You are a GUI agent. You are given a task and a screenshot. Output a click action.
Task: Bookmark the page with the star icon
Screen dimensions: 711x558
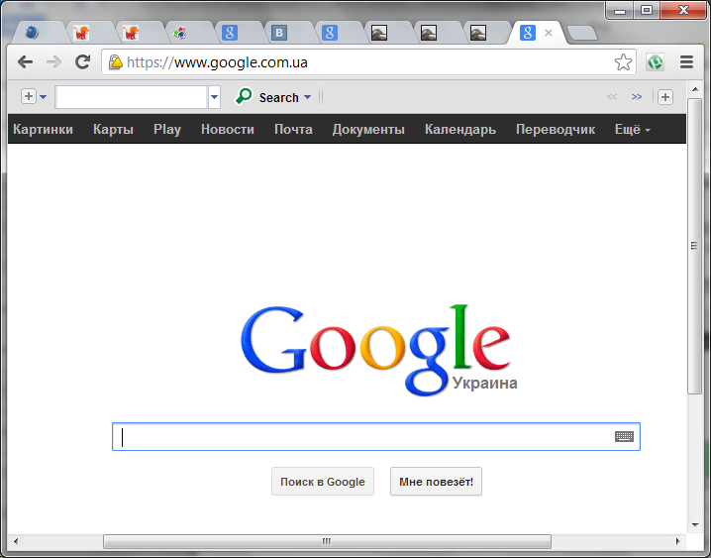pos(624,62)
